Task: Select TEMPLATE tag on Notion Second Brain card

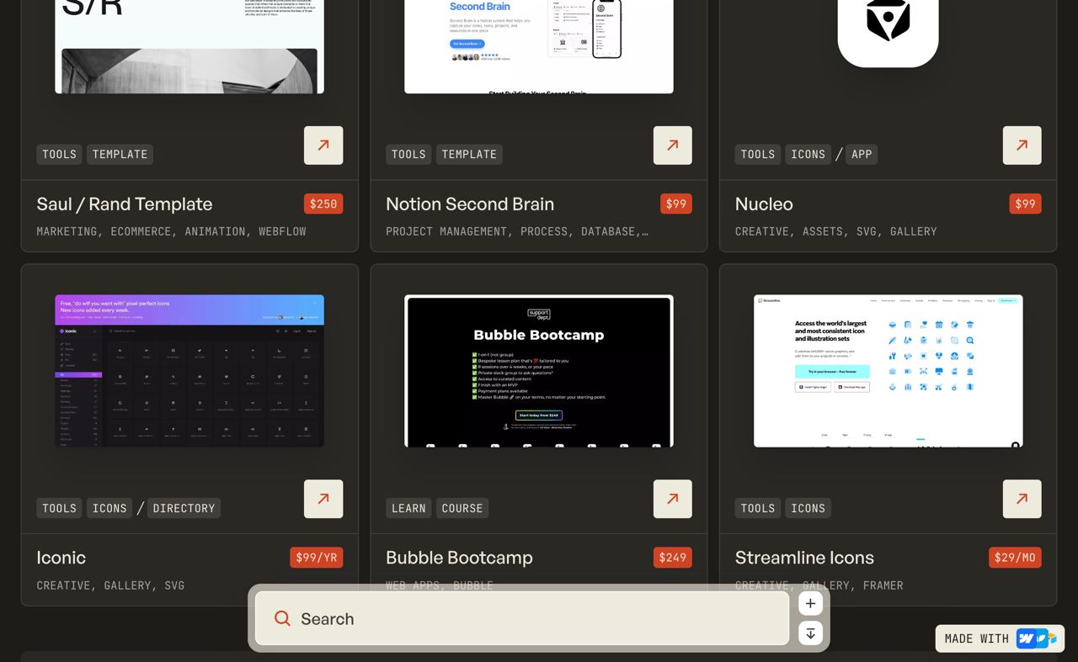Action: pyautogui.click(x=469, y=154)
